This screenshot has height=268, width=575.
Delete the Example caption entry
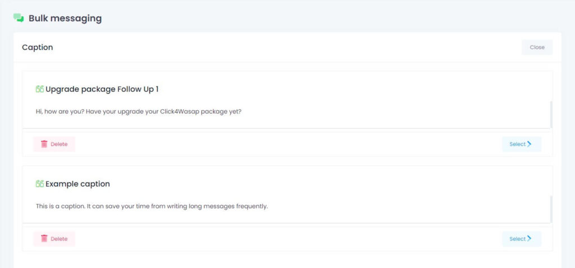[x=54, y=239]
